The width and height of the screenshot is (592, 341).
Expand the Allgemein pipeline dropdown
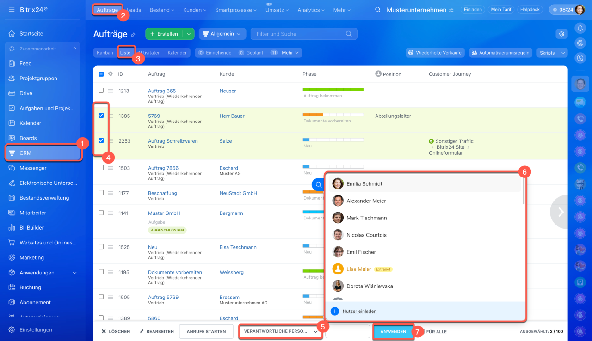pos(222,34)
